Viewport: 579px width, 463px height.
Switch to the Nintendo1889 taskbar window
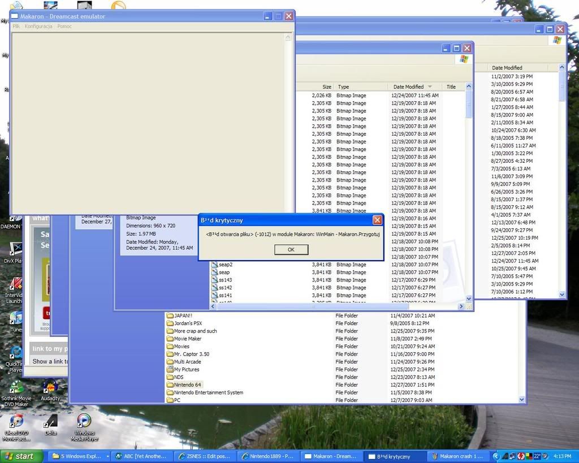click(267, 456)
